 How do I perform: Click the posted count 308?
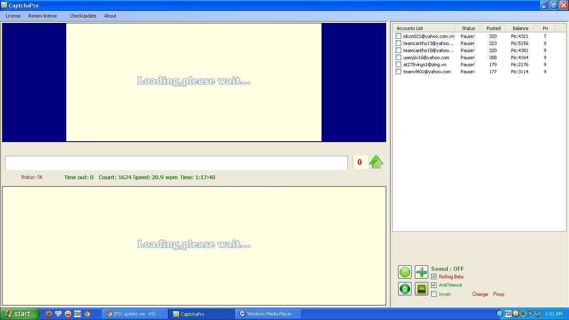[493, 57]
